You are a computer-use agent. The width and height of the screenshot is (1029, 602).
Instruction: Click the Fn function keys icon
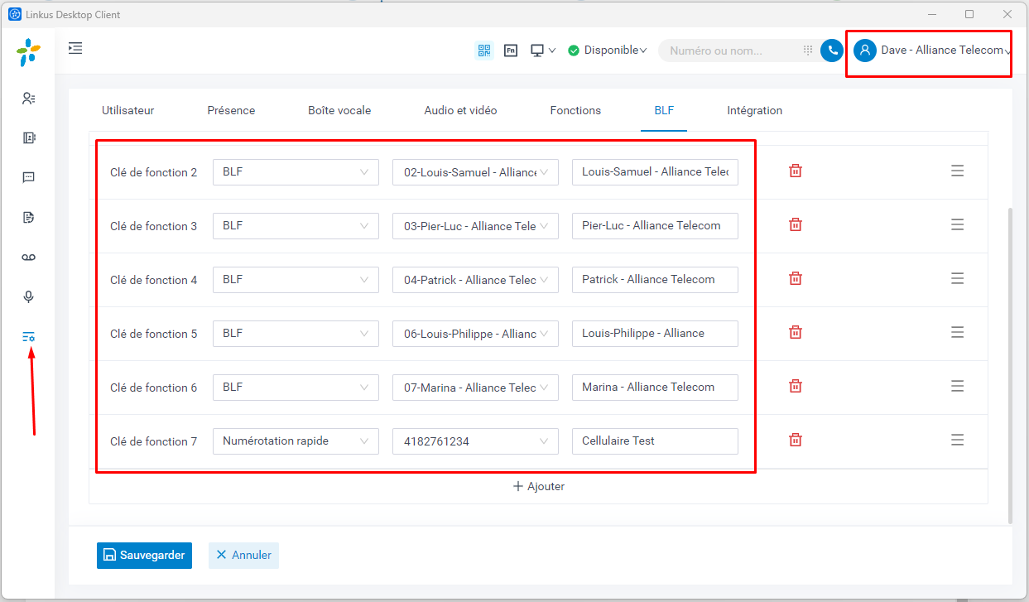(x=511, y=51)
